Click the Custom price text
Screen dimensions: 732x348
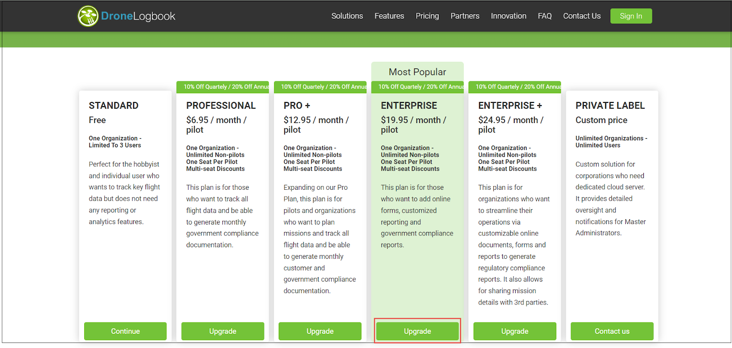602,120
